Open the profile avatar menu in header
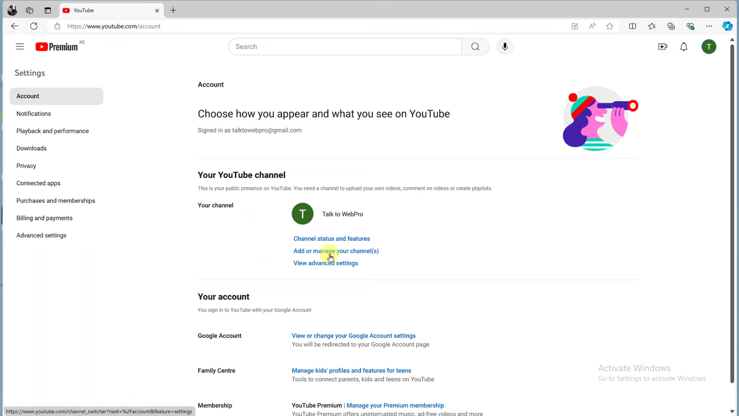 point(709,47)
